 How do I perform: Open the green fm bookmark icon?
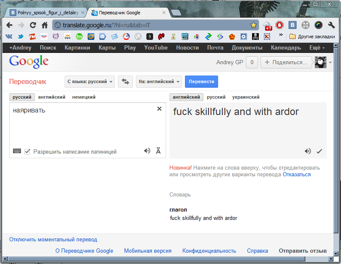pos(79,37)
